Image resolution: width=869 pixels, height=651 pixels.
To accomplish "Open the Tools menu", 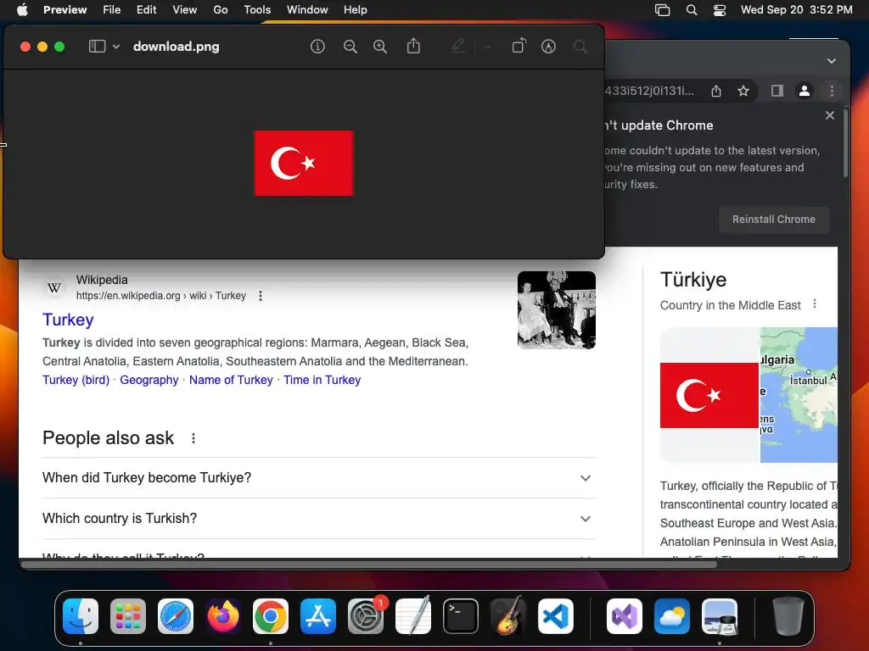I will (257, 9).
